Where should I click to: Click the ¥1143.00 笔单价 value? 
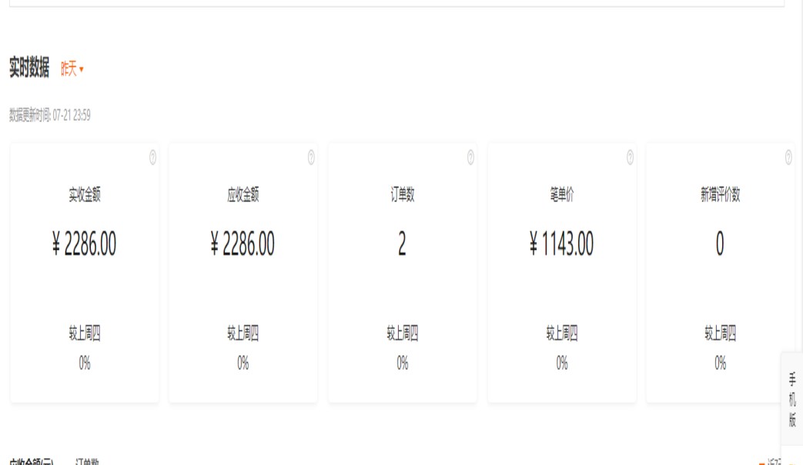click(x=561, y=244)
